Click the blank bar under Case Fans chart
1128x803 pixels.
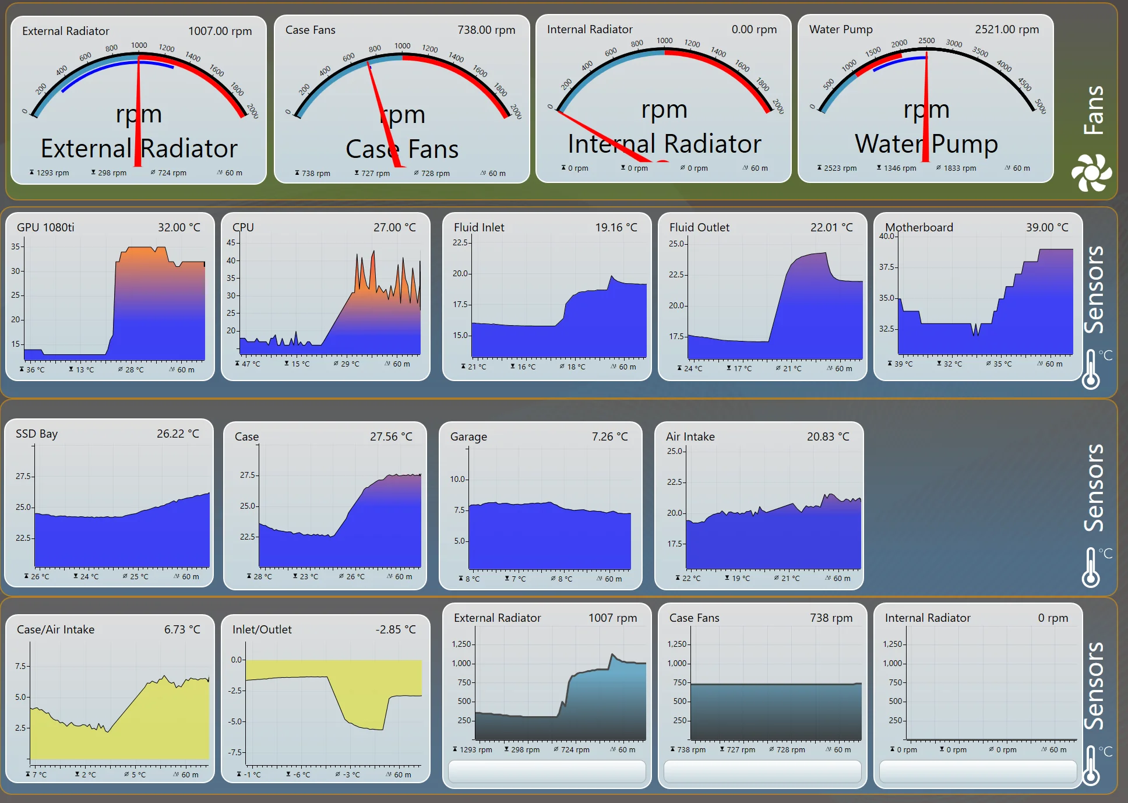point(763,772)
